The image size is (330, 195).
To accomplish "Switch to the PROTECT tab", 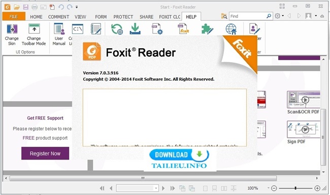I will (123, 17).
